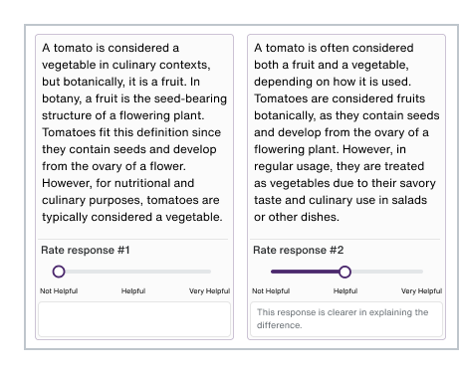Click the response #2 slider handle
459x374 pixels.
(x=344, y=272)
